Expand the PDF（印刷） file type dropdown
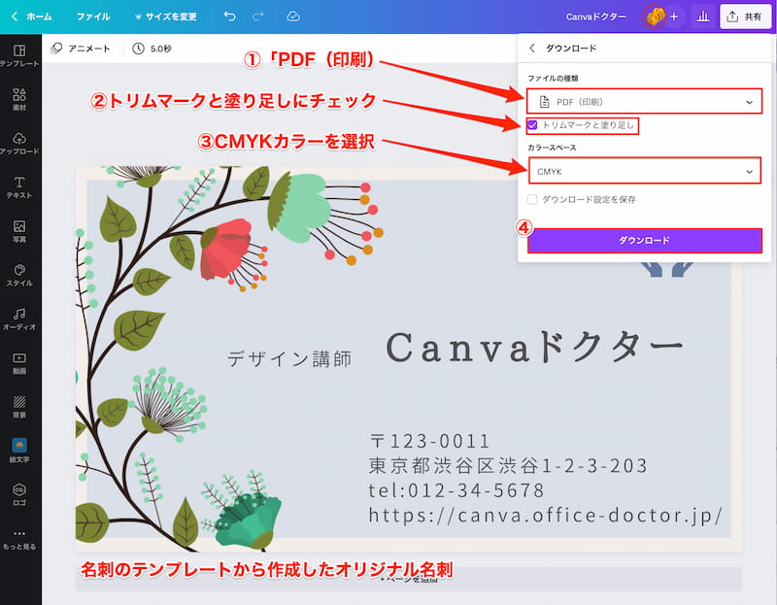The height and width of the screenshot is (605, 777). (644, 101)
